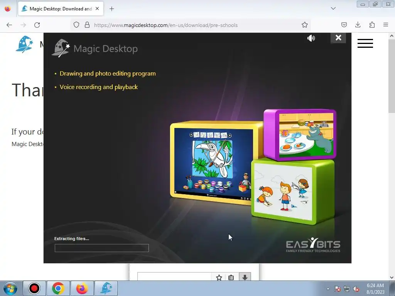Open Firefox extensions menu
The image size is (395, 296).
click(x=372, y=25)
